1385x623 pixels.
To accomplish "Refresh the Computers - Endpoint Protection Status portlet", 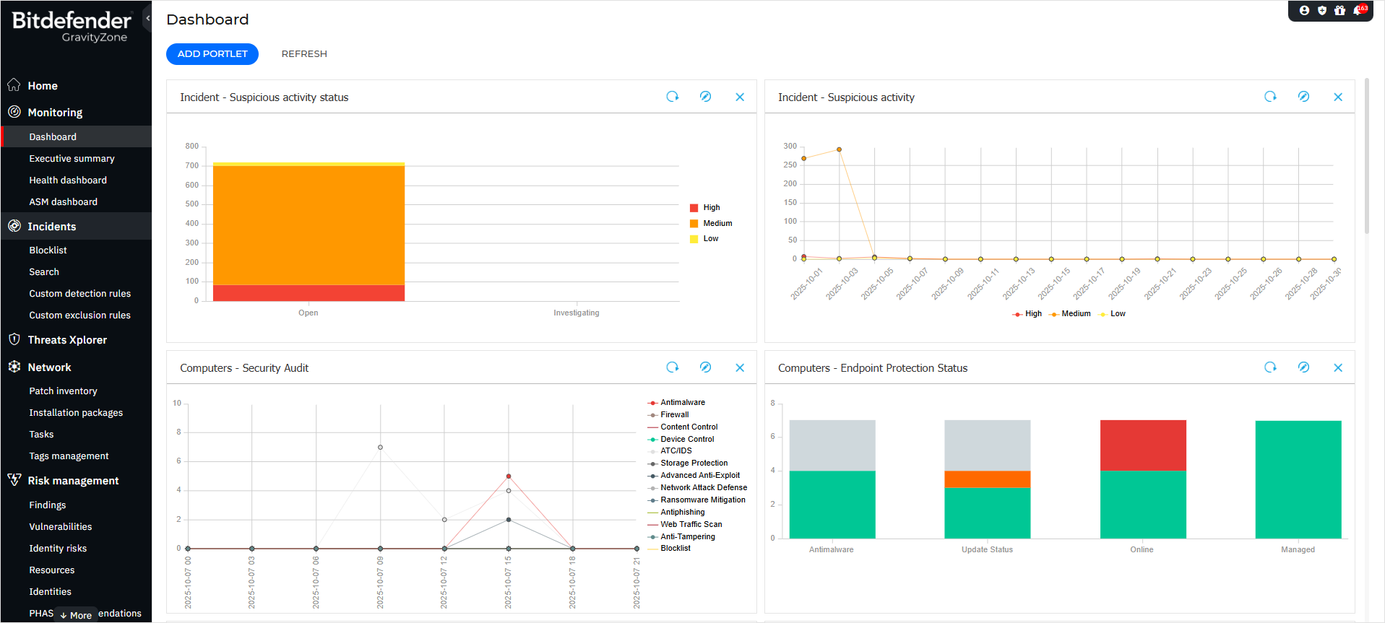I will click(1270, 367).
